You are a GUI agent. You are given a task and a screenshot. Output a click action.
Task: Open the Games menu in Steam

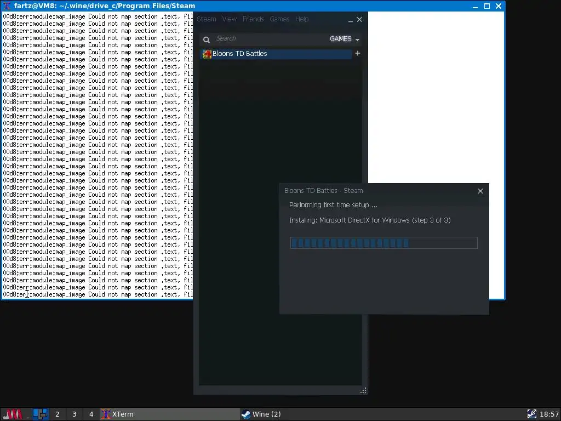[279, 19]
